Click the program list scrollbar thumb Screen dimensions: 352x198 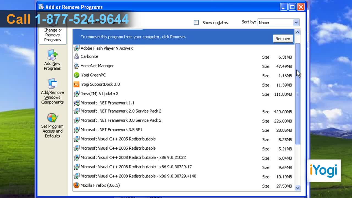[298, 94]
